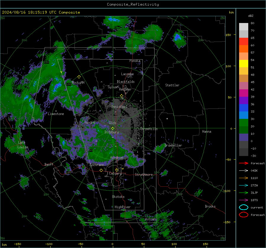The width and height of the screenshot is (266, 248).
Task: Select the white 80 dBZ color swatch
Action: point(244,27)
